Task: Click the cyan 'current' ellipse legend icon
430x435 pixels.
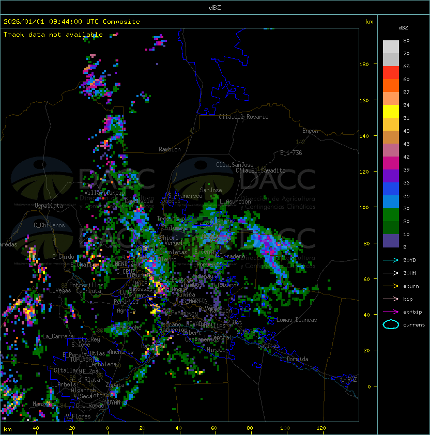Action: (391, 324)
